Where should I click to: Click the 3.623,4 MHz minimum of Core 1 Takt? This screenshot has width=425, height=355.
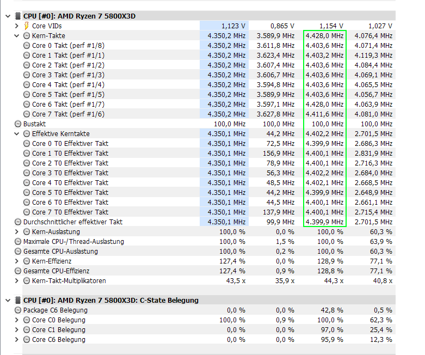point(276,56)
